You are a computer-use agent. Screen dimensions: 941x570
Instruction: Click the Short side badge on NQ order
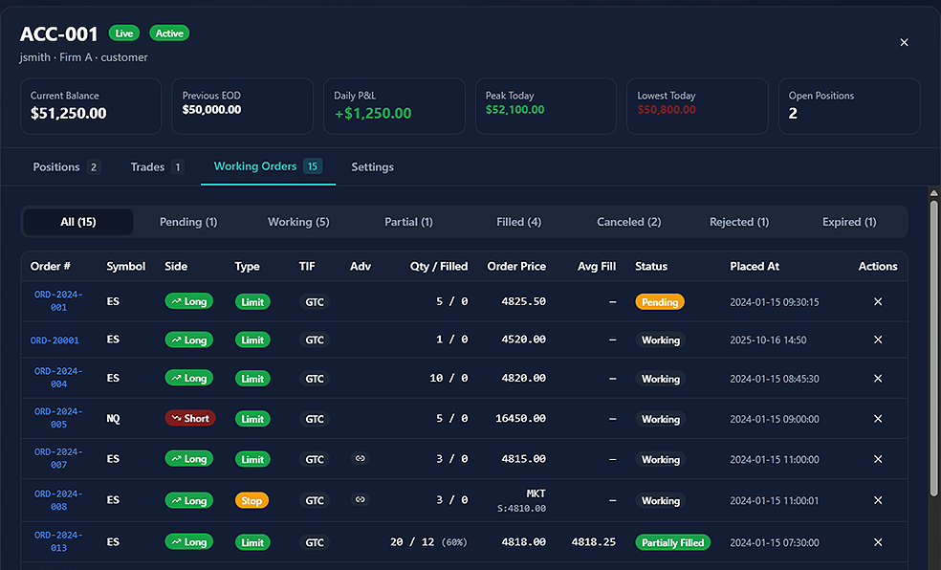[189, 419]
